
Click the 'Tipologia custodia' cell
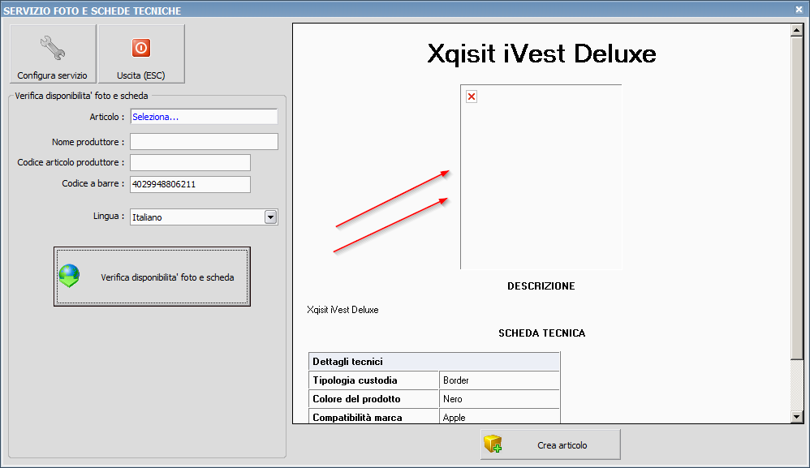(374, 380)
